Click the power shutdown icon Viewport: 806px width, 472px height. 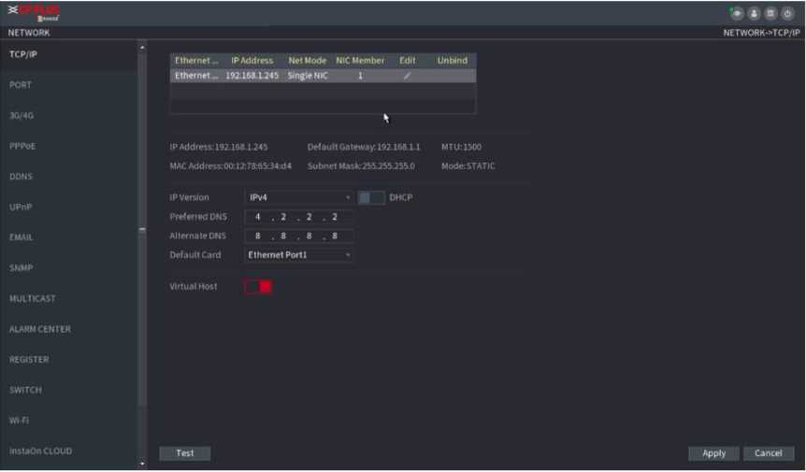tap(786, 14)
